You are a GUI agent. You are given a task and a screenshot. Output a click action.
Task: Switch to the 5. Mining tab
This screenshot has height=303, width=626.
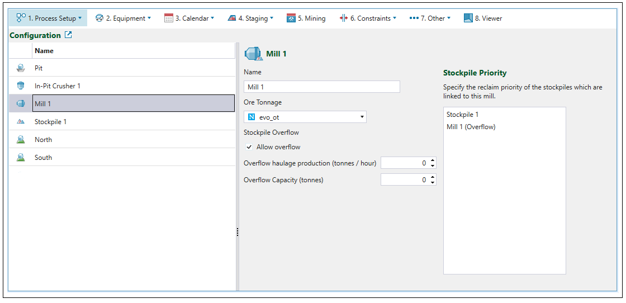click(306, 18)
